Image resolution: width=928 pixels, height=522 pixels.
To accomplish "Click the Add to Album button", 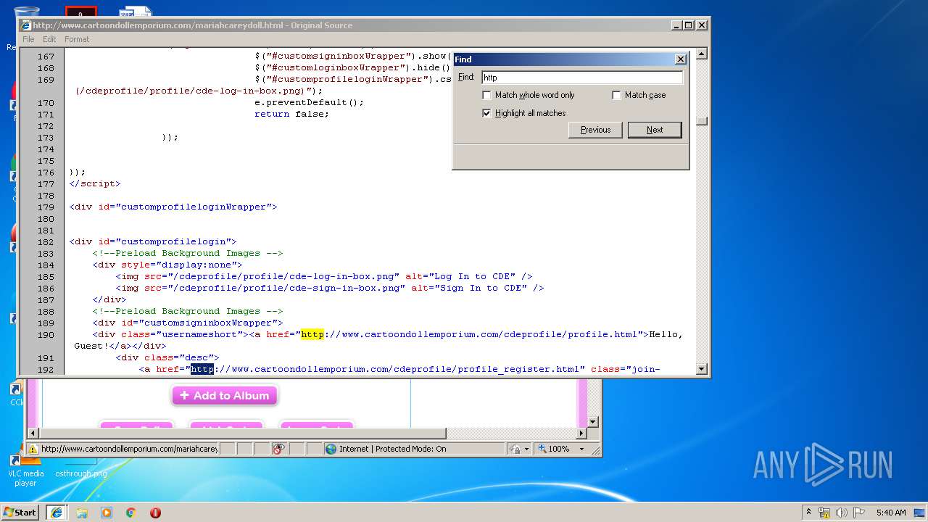I will 225,395.
